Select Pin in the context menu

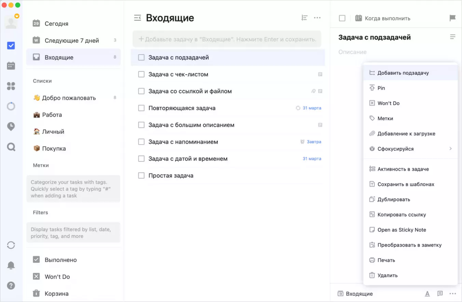click(x=410, y=88)
